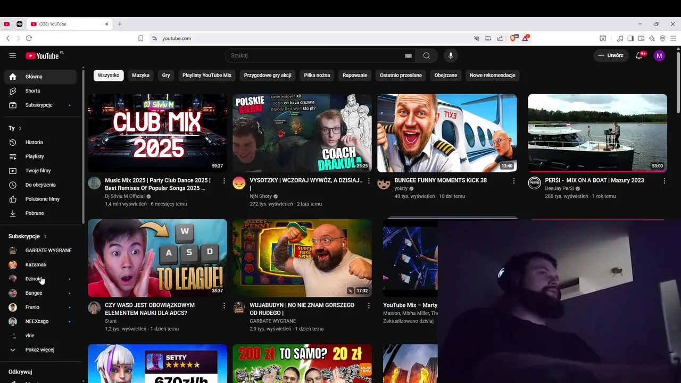The height and width of the screenshot is (383, 681).
Task: Open GARBATE WYGRANE subscription channel
Action: pos(40,251)
